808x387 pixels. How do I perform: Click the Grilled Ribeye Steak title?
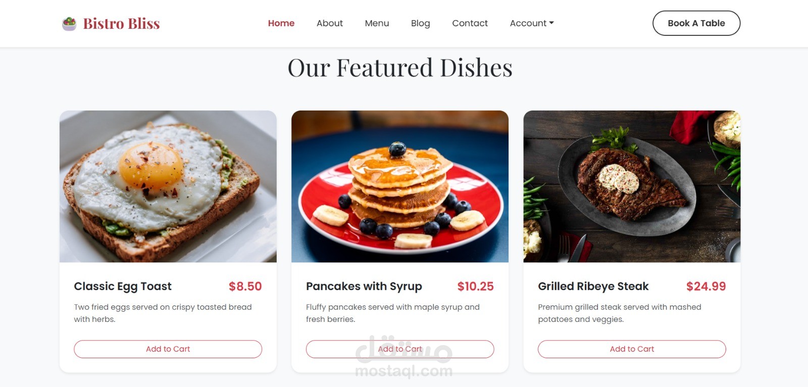pos(593,287)
